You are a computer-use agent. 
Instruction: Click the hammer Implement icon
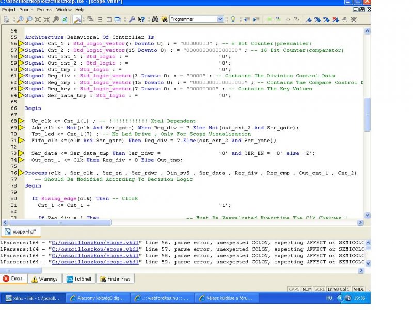(x=77, y=19)
